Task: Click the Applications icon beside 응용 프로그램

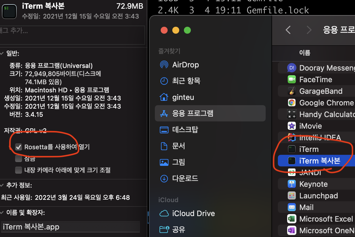Action: 164,113
